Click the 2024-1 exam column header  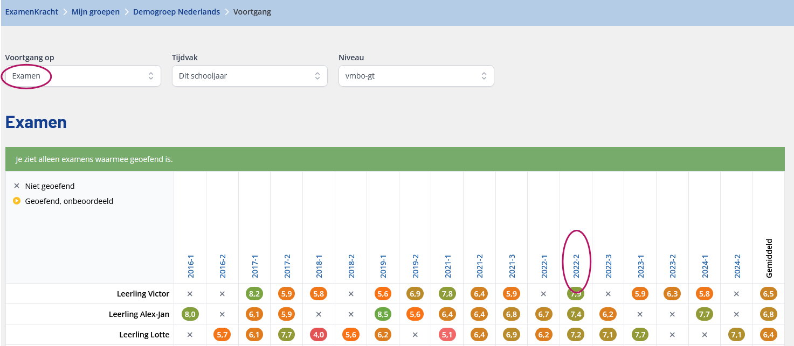pyautogui.click(x=705, y=266)
